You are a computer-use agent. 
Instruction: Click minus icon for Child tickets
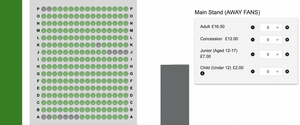coord(253,71)
